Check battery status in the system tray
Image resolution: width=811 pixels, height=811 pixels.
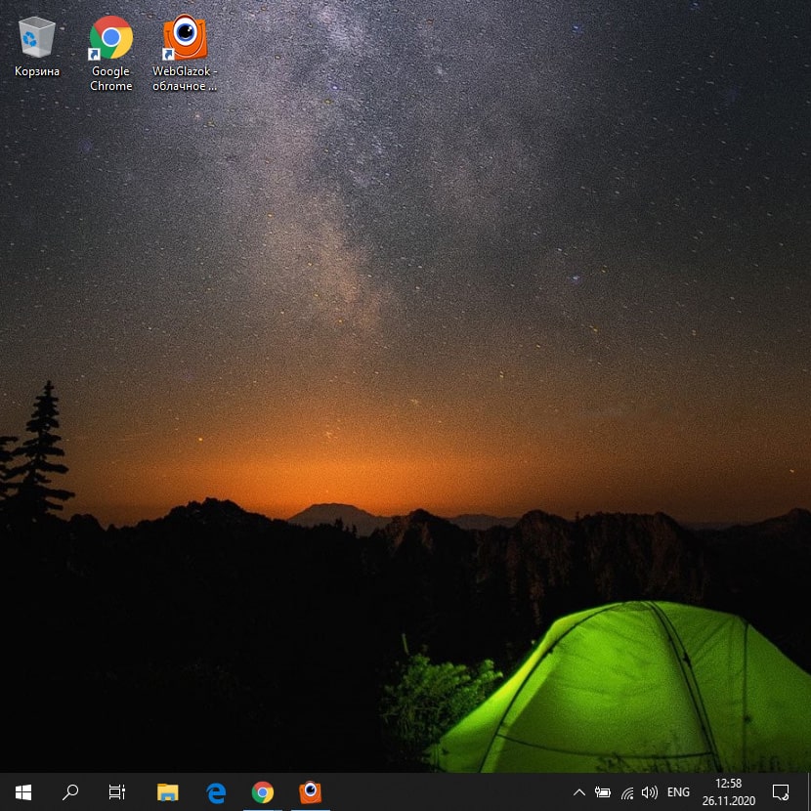pos(603,791)
